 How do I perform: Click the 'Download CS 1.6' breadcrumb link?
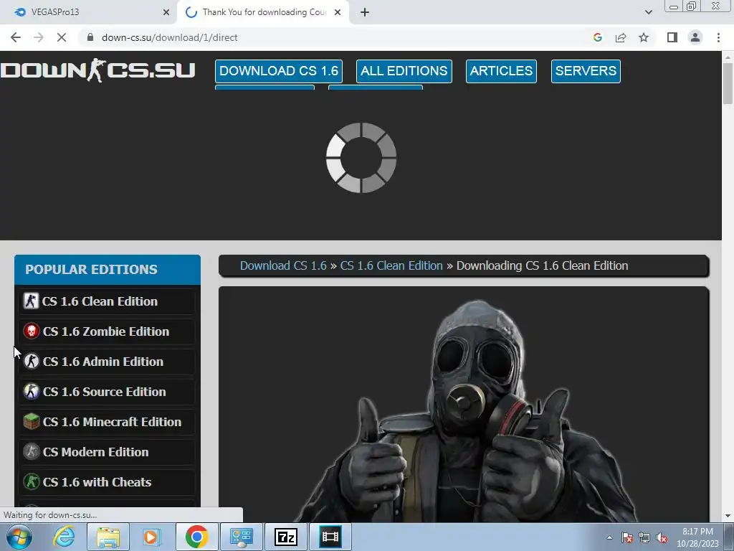coord(283,265)
